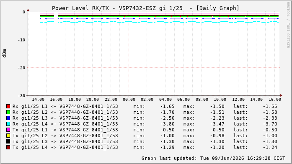Click the Tx gi1/25 L3 legend label

coord(65,141)
